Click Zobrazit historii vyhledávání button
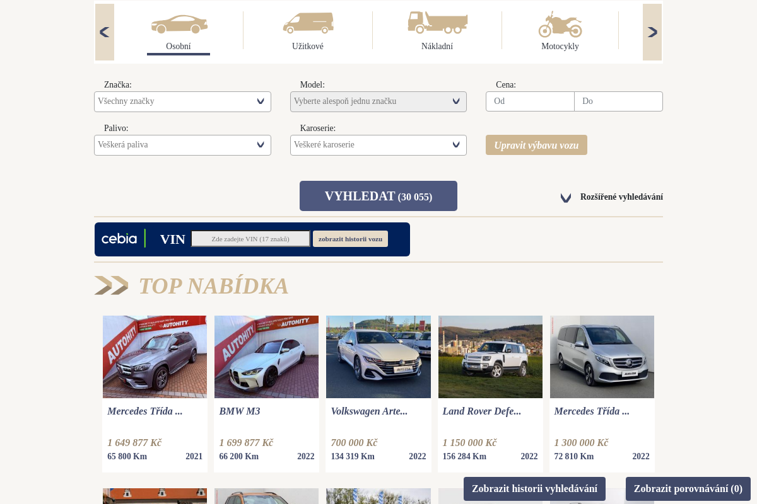This screenshot has width=757, height=504. pyautogui.click(x=534, y=489)
